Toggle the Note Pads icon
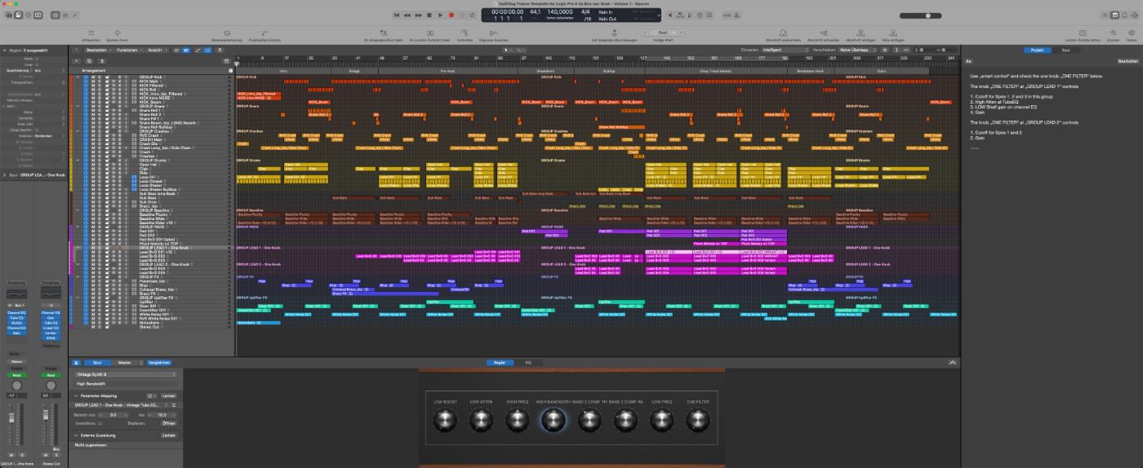The width and height of the screenshot is (1143, 468). [x=1114, y=15]
